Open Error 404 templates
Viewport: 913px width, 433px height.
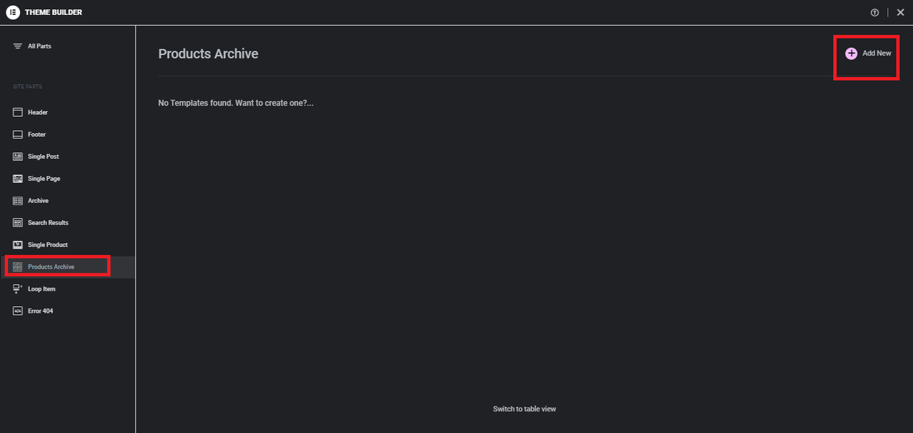[x=41, y=311]
